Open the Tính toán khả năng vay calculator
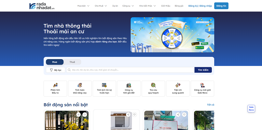Viewport: 262px width, 130px height. pyautogui.click(x=80, y=89)
